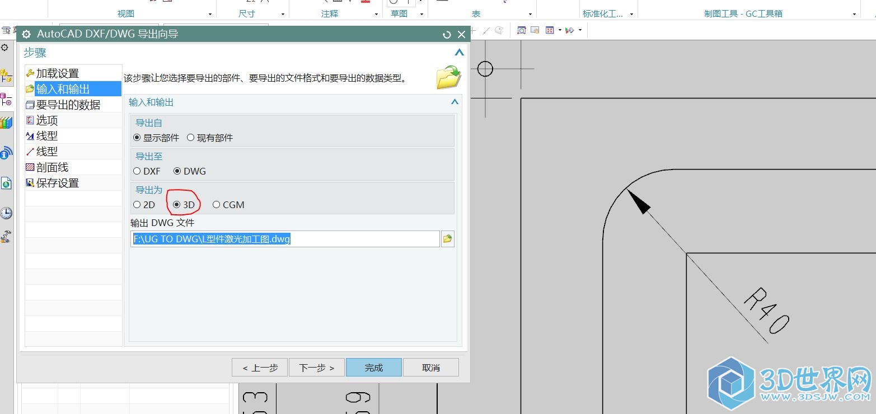876x414 pixels.
Task: Select the 显示部件 radio button
Action: (137, 138)
